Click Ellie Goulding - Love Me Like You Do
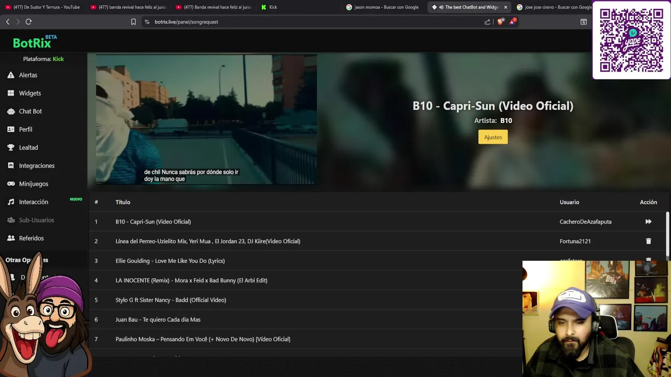671x377 pixels. [x=170, y=261]
